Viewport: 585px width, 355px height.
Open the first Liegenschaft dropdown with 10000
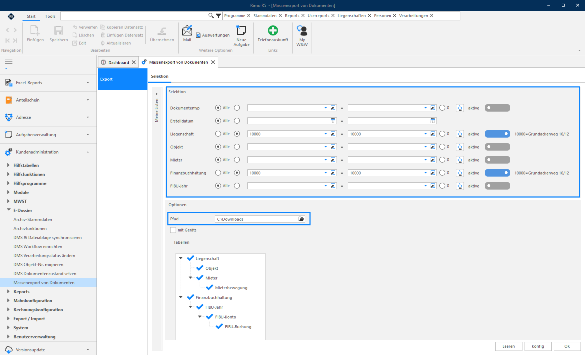click(x=325, y=134)
